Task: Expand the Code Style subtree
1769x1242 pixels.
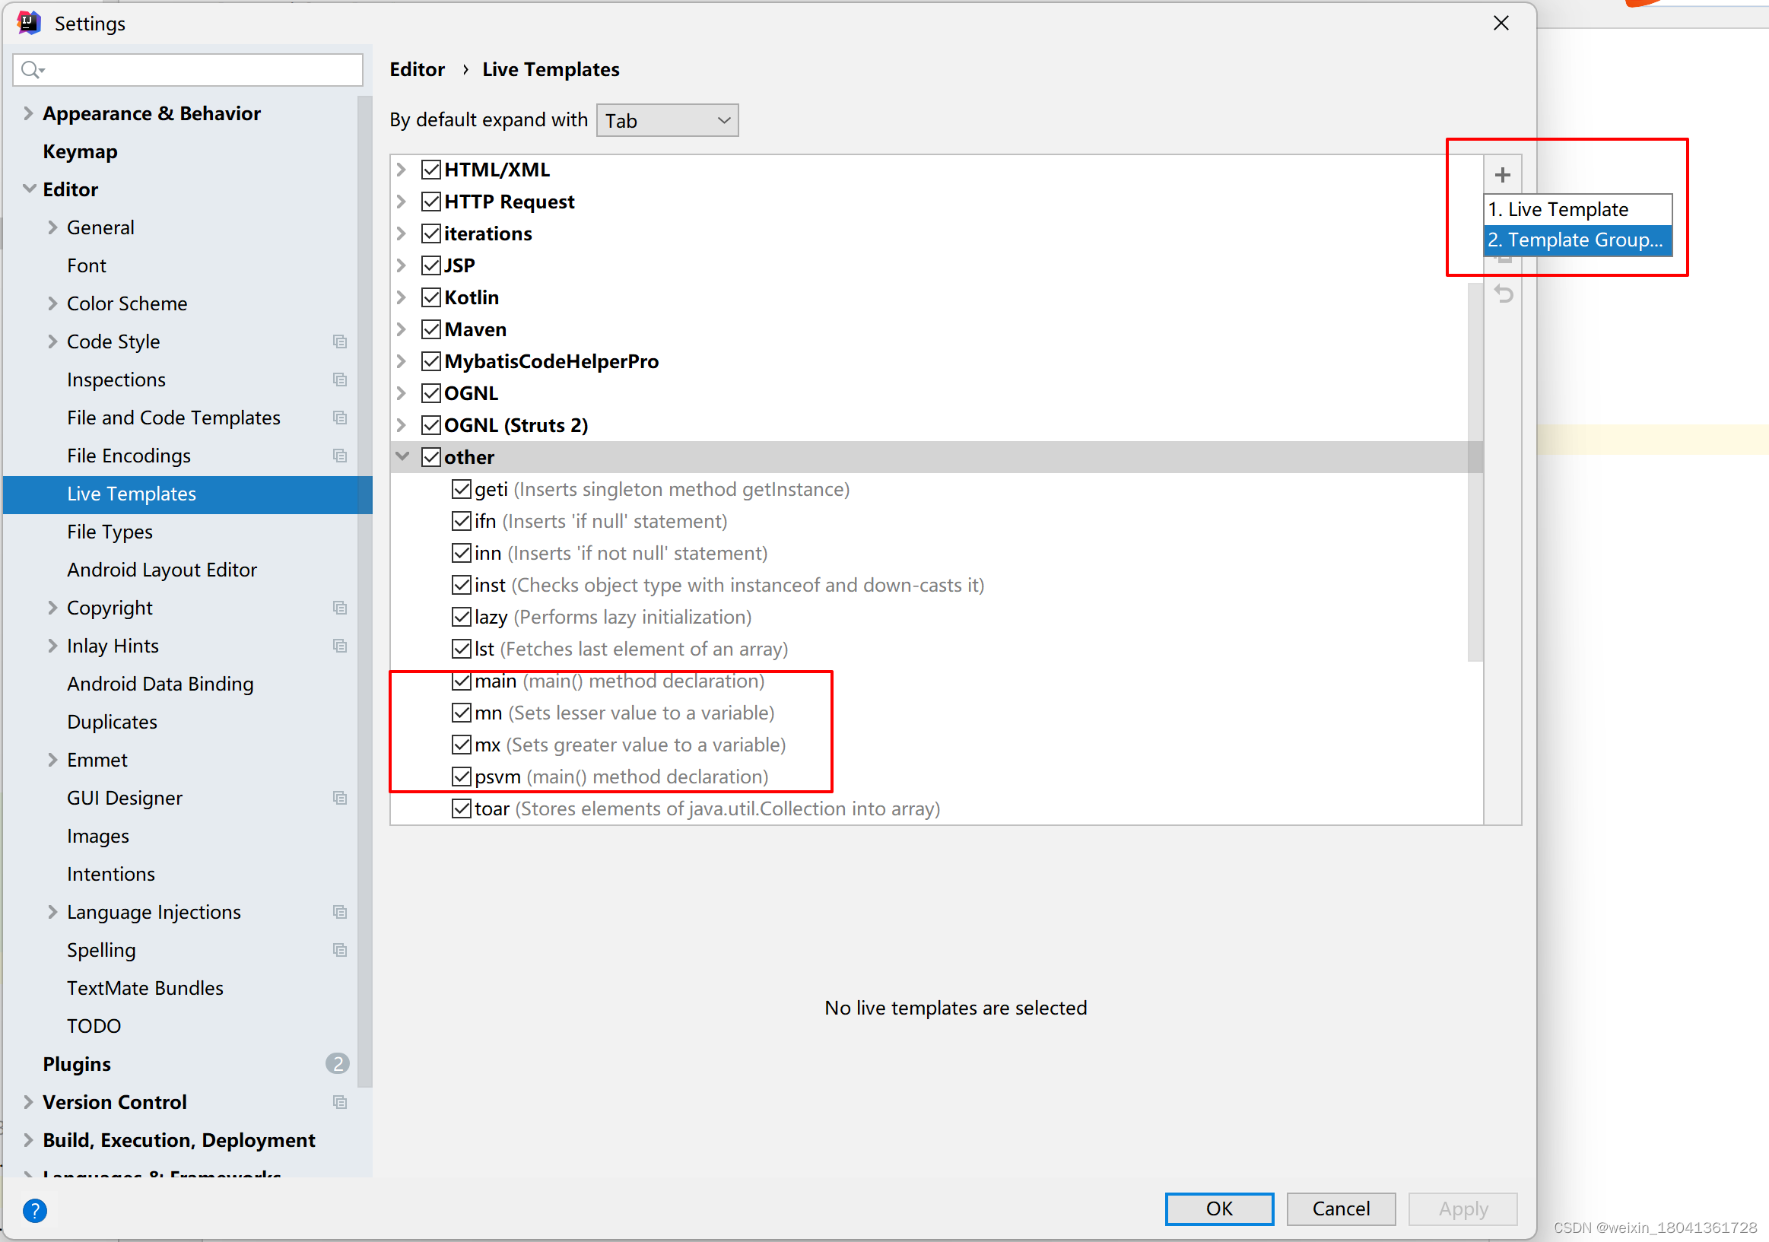Action: [52, 341]
